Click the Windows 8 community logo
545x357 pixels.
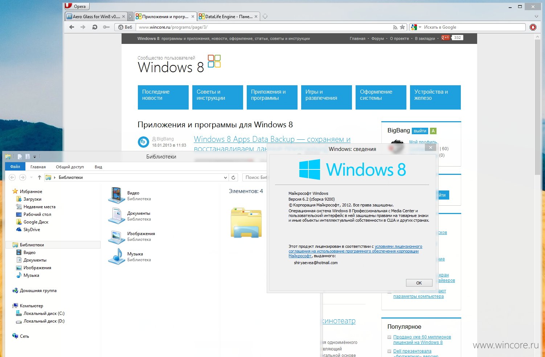[179, 64]
